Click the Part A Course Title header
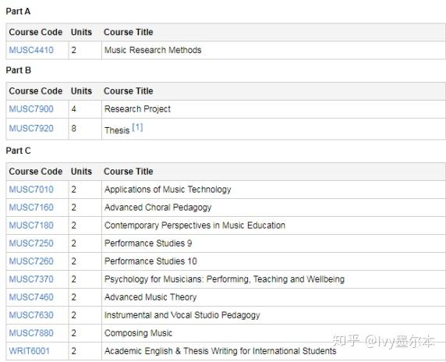The image size is (446, 362). tap(129, 32)
